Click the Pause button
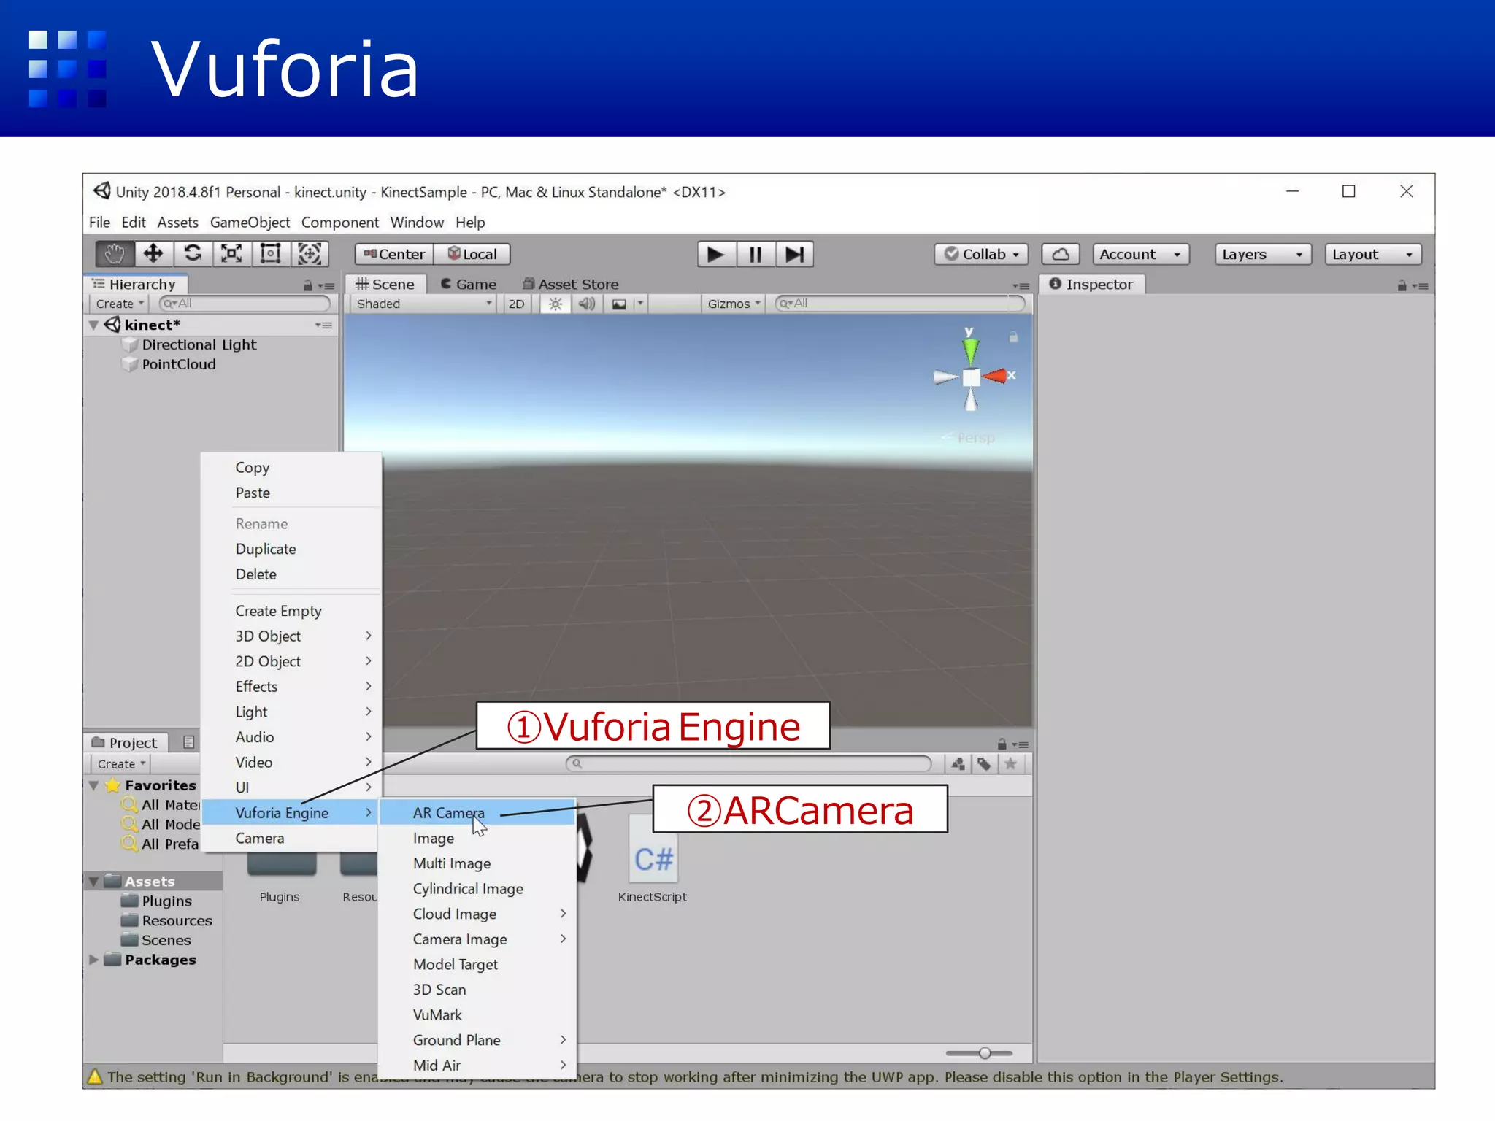 coord(756,254)
